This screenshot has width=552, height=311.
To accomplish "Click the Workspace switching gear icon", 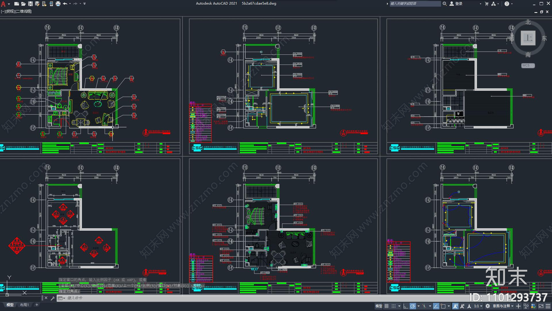I will pos(487,306).
